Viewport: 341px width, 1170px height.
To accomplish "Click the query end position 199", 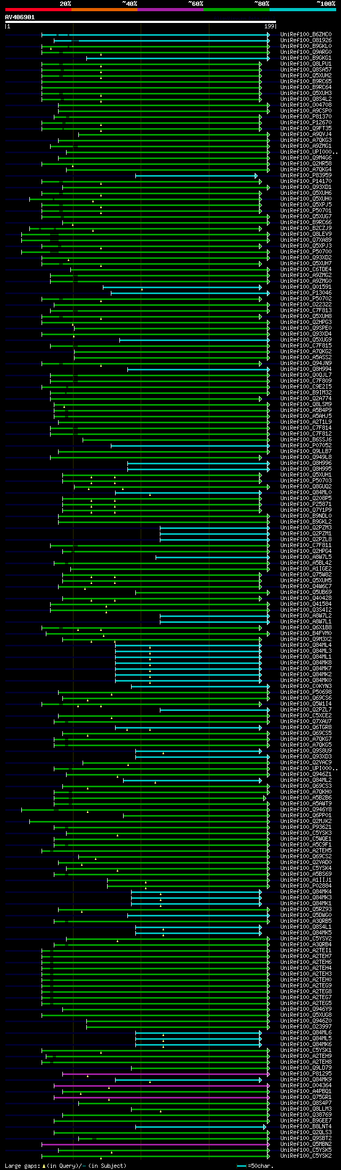I will [269, 26].
